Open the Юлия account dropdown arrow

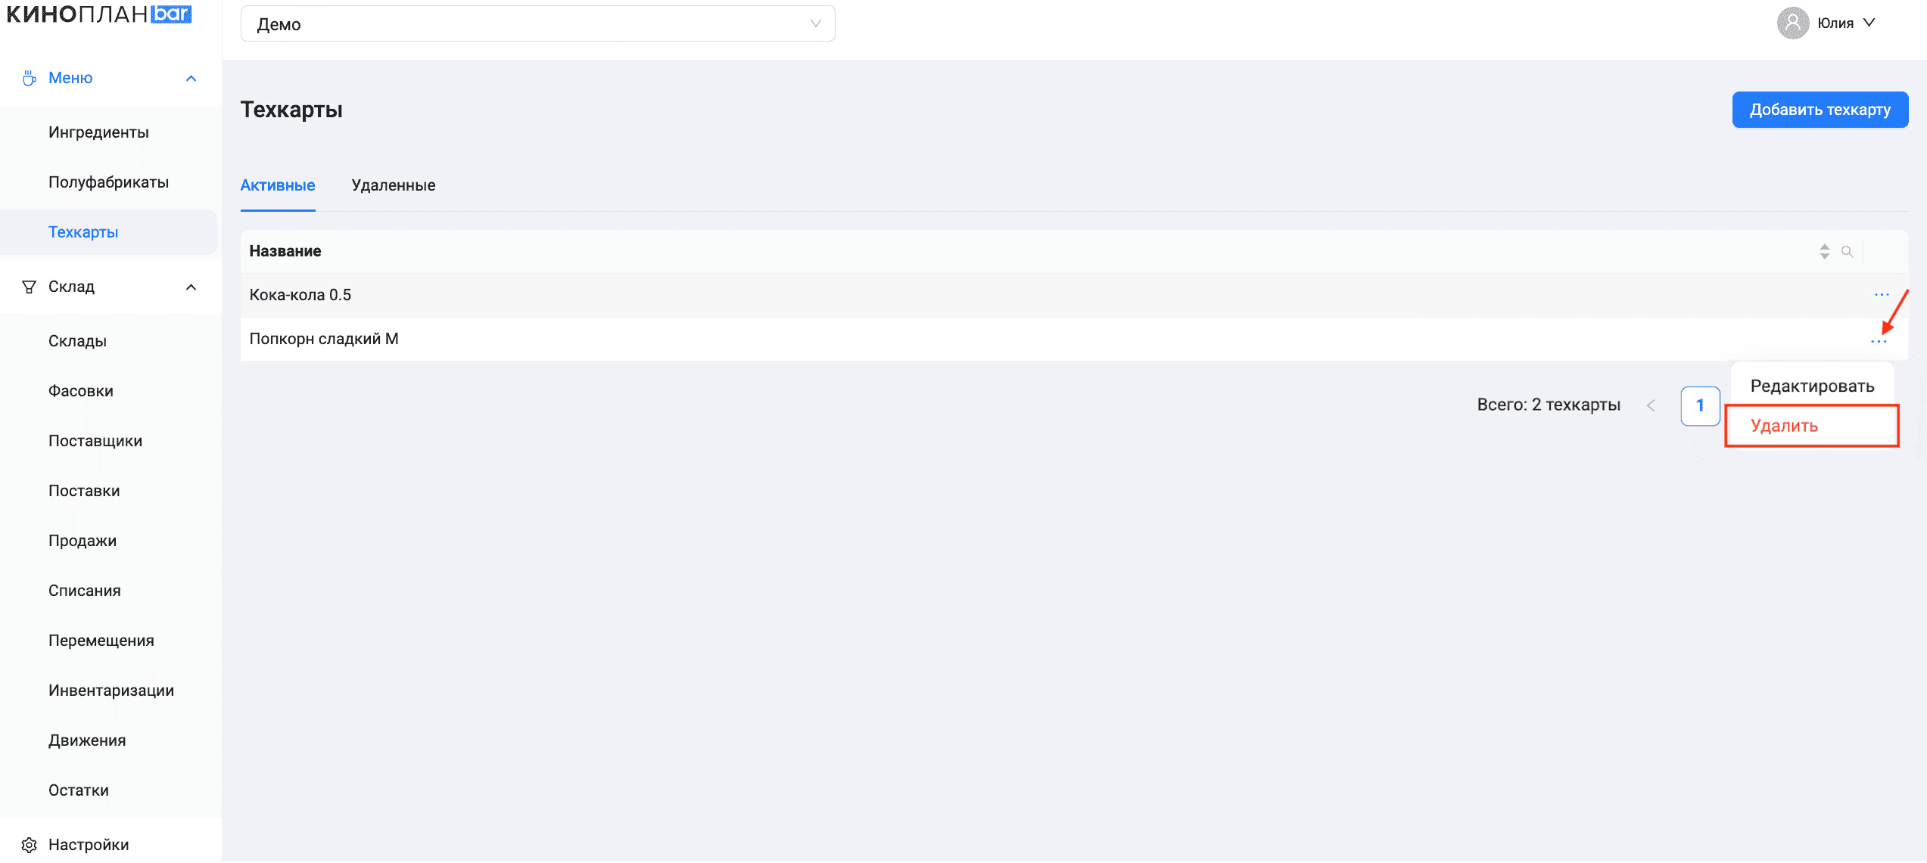(x=1869, y=23)
